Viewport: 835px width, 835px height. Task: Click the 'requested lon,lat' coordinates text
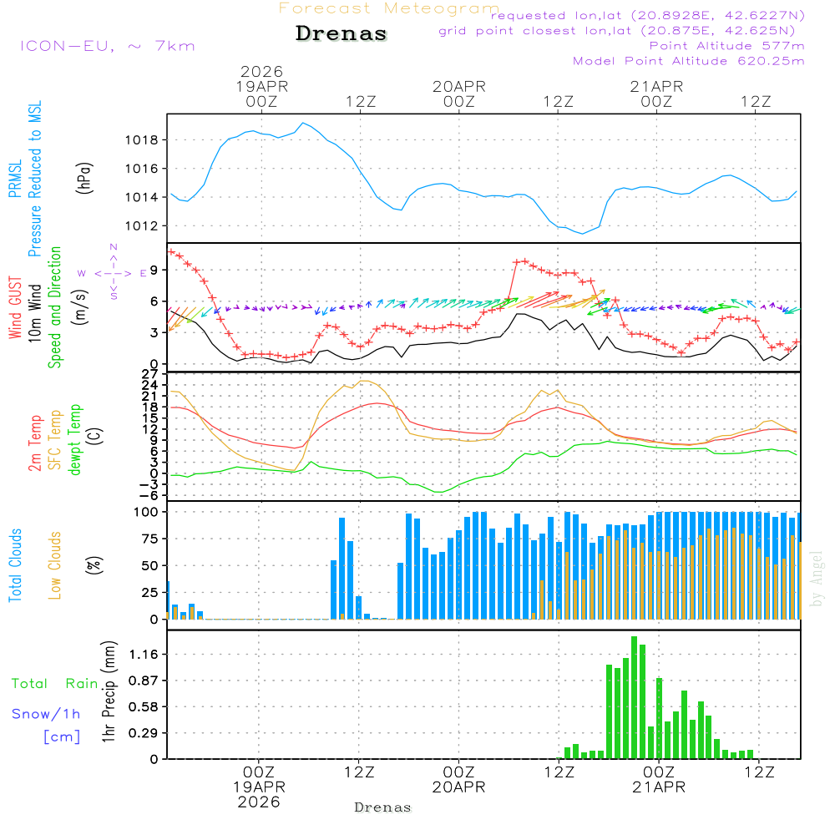[x=647, y=16]
